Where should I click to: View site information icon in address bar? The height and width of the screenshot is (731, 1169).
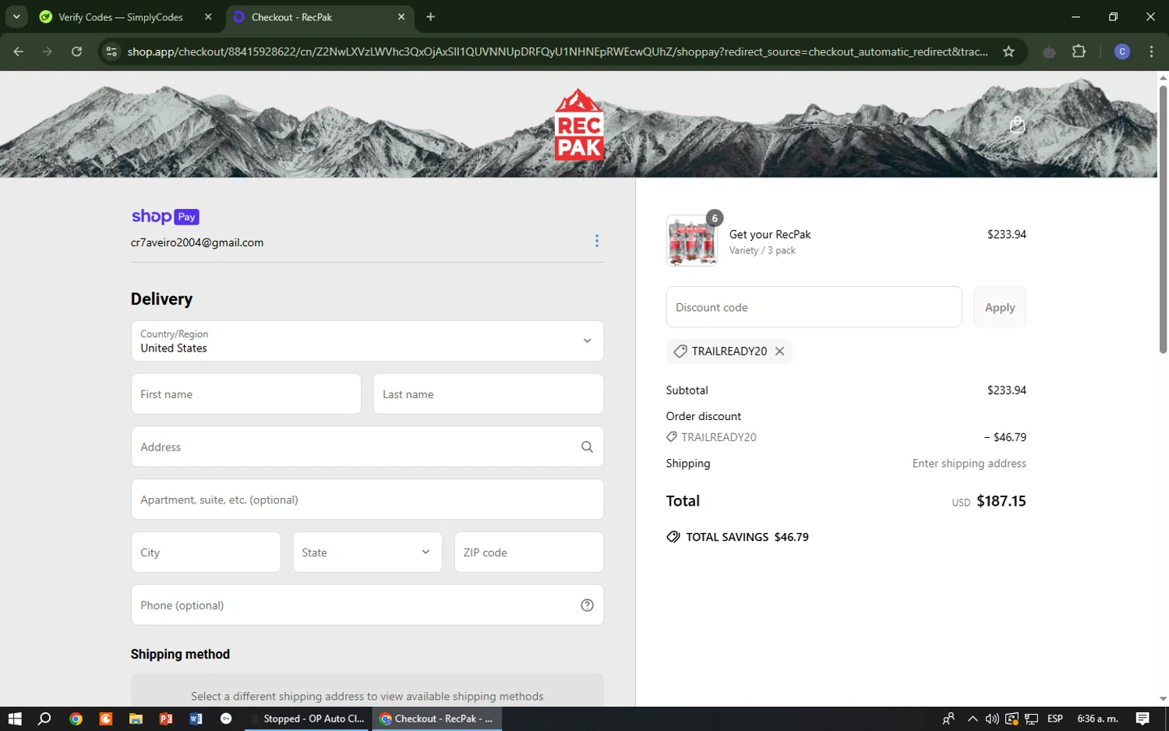pyautogui.click(x=111, y=51)
